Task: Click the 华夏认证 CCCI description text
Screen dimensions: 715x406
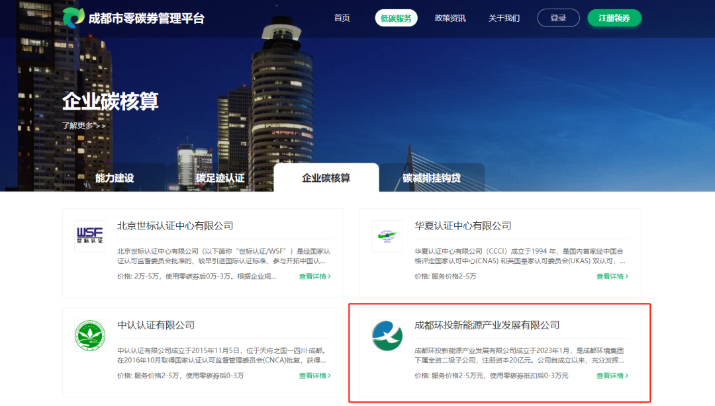Action: (x=520, y=256)
